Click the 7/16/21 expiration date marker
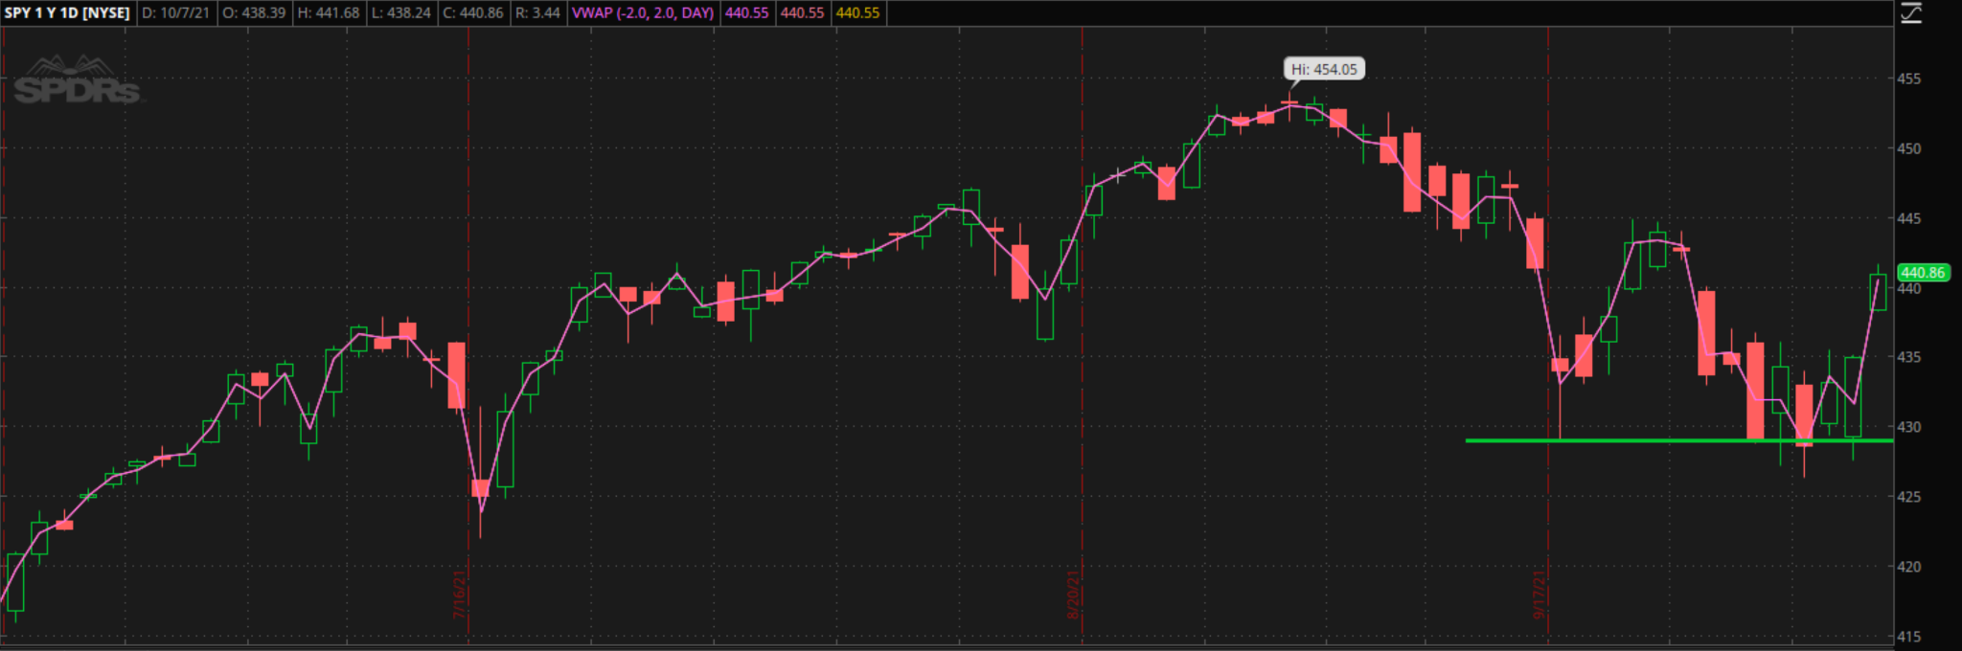1962x651 pixels. (x=460, y=595)
